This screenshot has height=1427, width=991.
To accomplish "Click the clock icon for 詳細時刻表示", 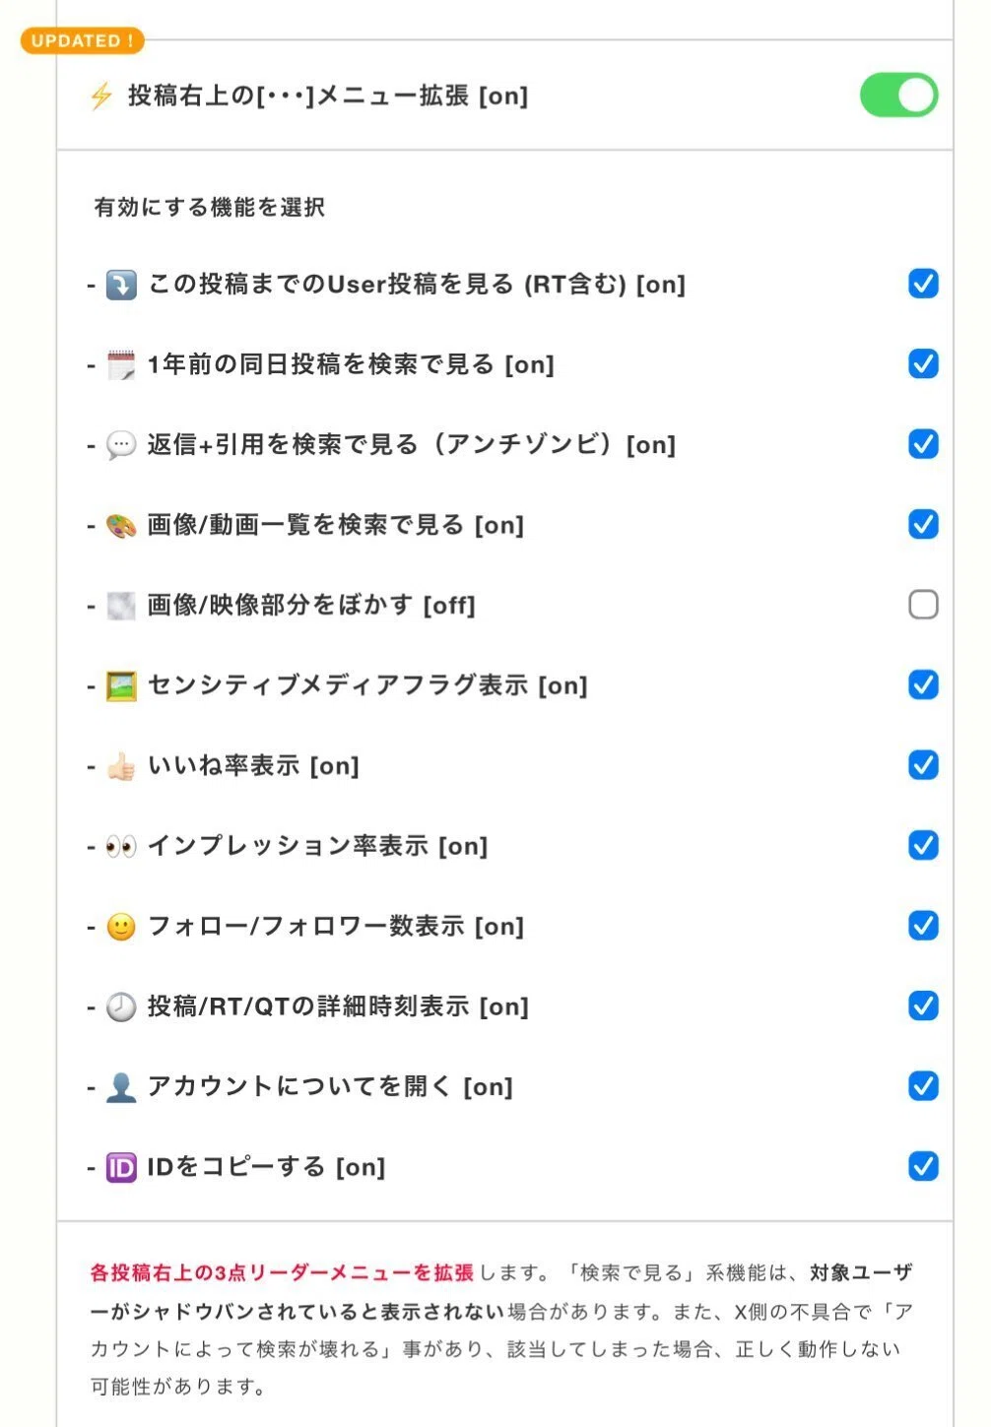I will point(121,1006).
